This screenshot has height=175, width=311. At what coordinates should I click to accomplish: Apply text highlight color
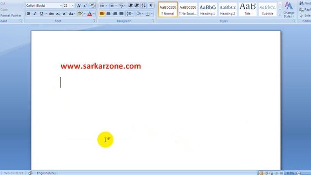[80, 14]
